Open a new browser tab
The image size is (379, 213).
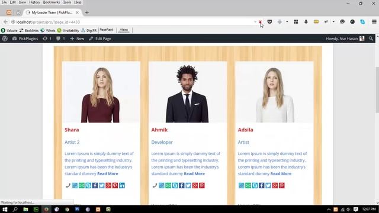pos(87,12)
